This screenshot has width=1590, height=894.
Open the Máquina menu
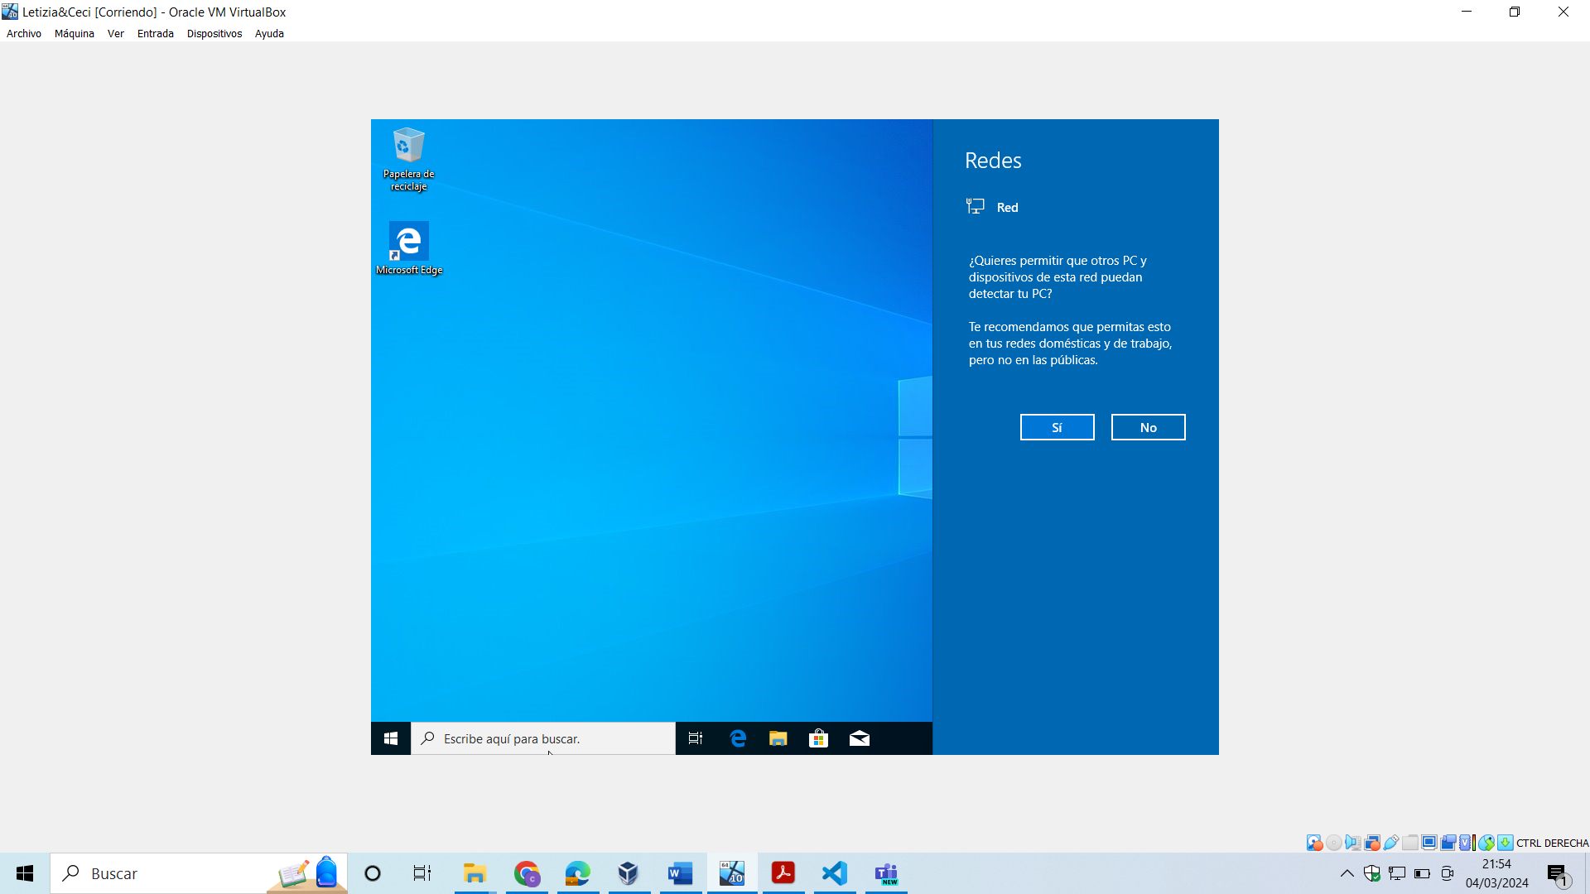(x=74, y=34)
